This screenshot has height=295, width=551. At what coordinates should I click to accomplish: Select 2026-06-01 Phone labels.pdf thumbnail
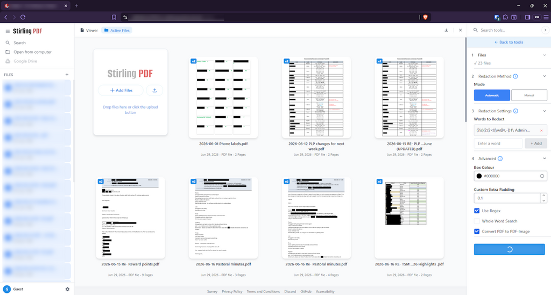click(x=223, y=97)
